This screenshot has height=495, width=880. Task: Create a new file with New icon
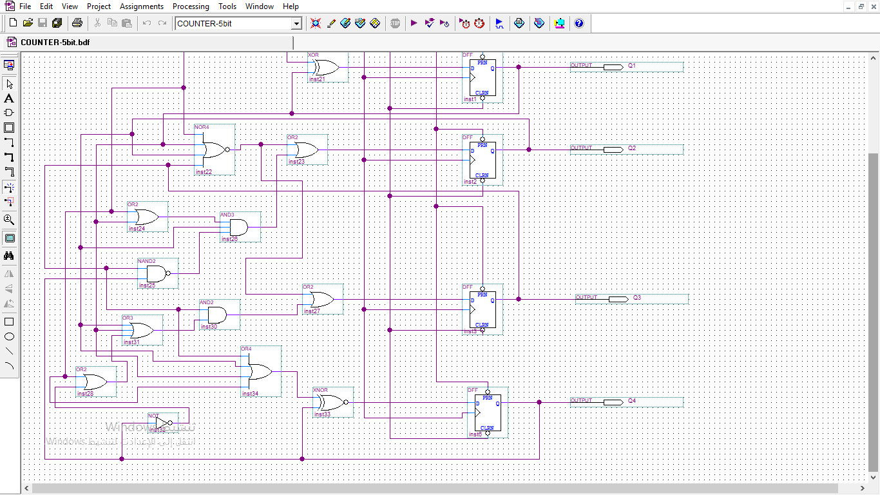click(x=13, y=23)
